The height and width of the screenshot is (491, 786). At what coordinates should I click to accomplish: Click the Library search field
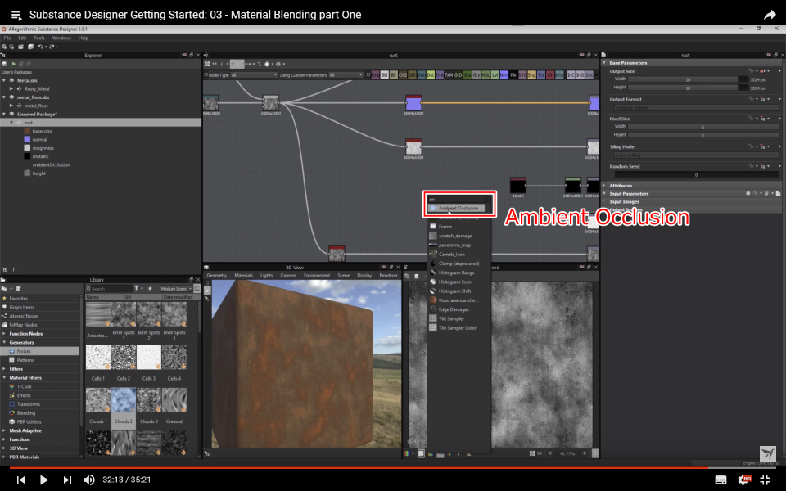click(x=111, y=289)
